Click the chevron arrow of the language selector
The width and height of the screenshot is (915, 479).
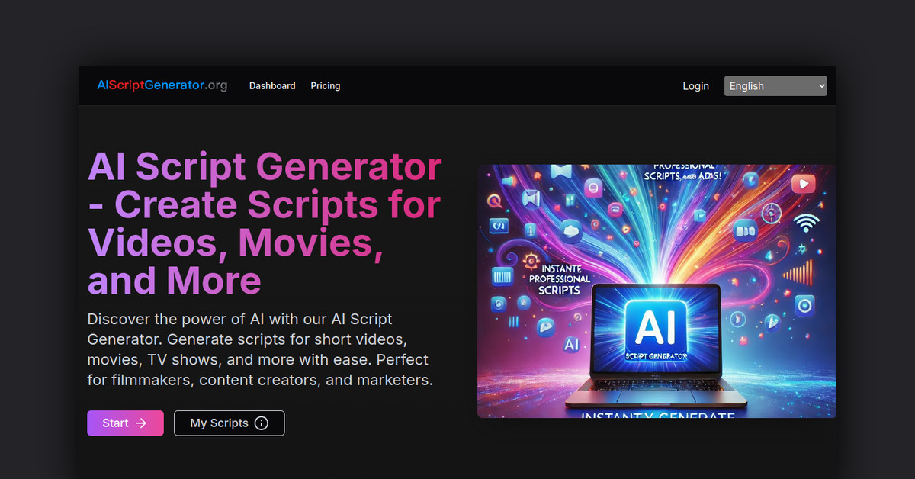click(x=821, y=86)
